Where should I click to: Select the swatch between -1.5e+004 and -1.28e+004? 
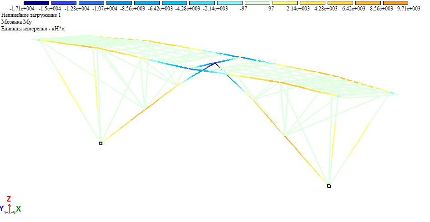point(64,3)
